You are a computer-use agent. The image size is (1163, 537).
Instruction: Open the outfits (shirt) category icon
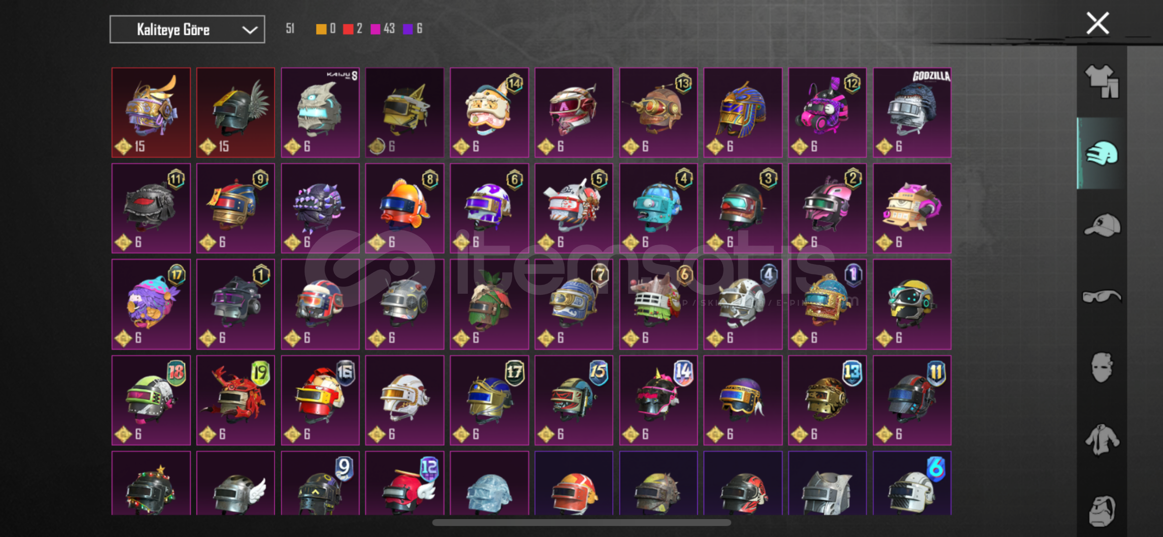tap(1102, 82)
